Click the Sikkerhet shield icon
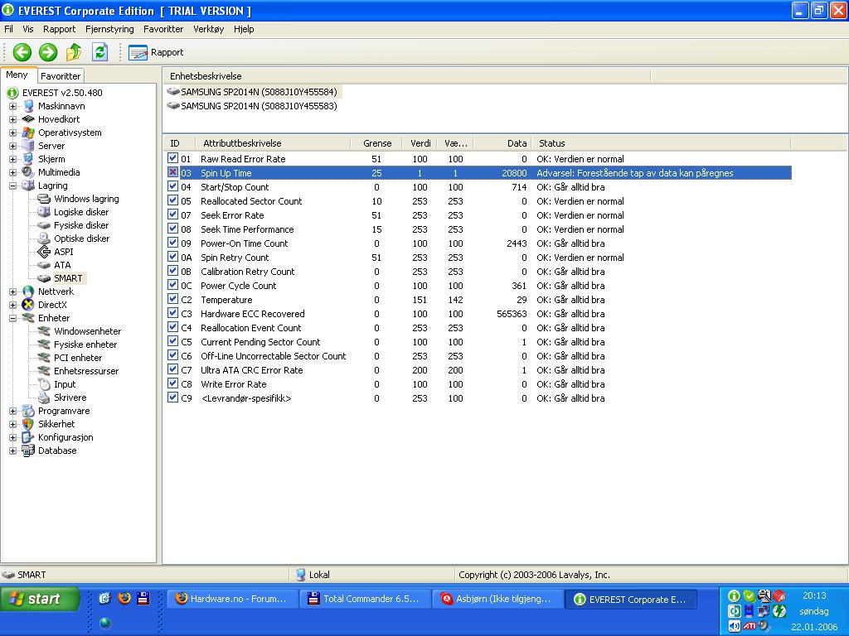Viewport: 849px width, 636px height. (x=28, y=424)
